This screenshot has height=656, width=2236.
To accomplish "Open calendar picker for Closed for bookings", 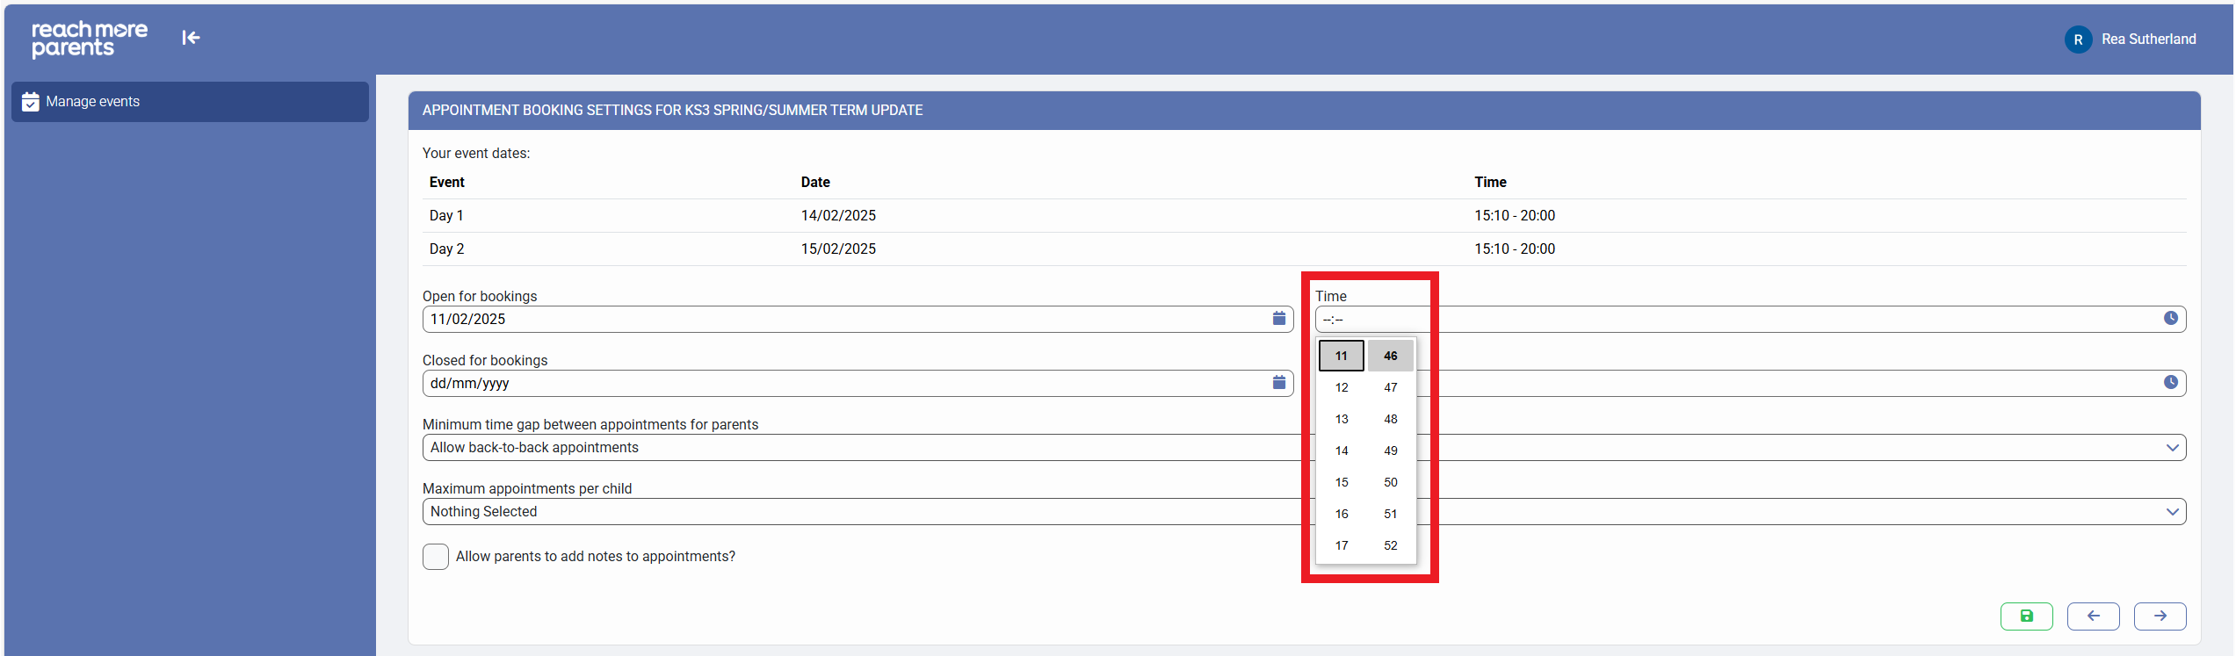I will (1278, 383).
